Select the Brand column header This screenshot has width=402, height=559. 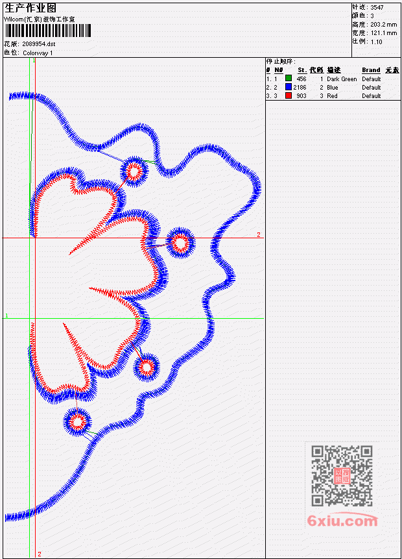click(371, 70)
